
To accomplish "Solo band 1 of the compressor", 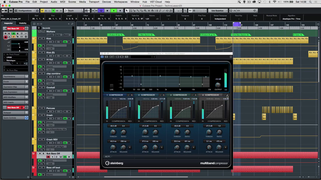I will tap(132, 95).
